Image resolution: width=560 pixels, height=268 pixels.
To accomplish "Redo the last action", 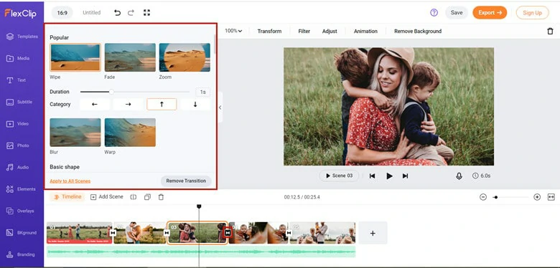I will coord(131,13).
